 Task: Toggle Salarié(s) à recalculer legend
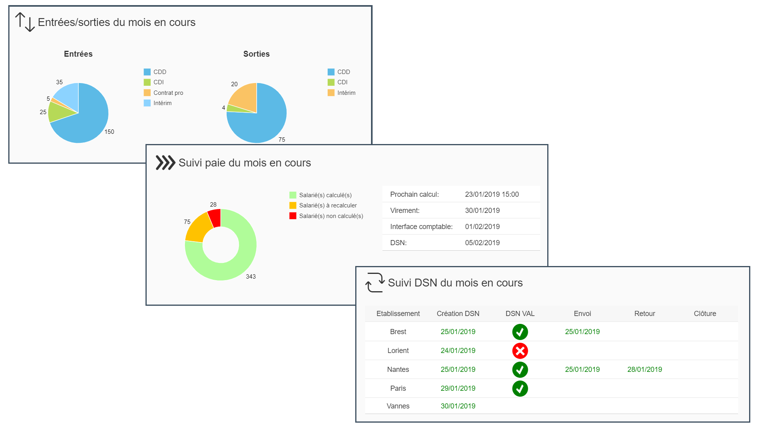[x=323, y=205]
